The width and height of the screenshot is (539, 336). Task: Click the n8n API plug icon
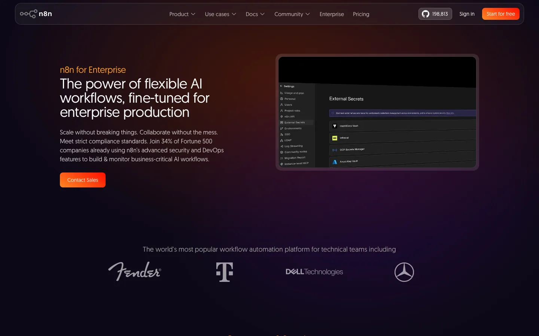[281, 116]
